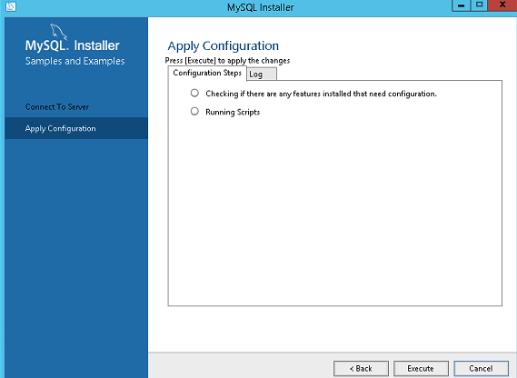The image size is (517, 378).
Task: Maximize the MySQL Installer window
Action: [x=479, y=5]
